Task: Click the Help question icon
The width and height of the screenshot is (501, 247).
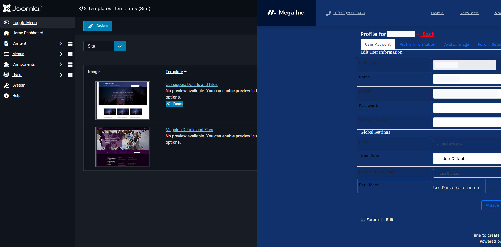Action: pos(7,96)
